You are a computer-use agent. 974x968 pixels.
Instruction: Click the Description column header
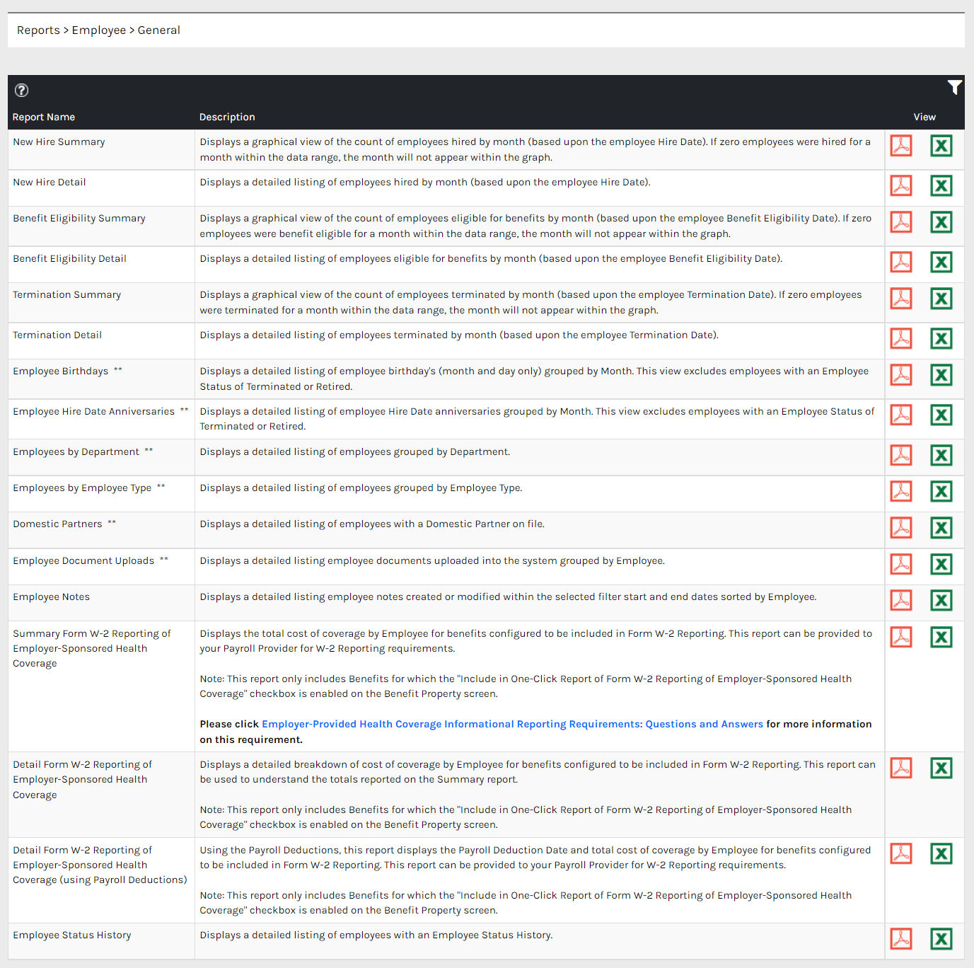227,117
